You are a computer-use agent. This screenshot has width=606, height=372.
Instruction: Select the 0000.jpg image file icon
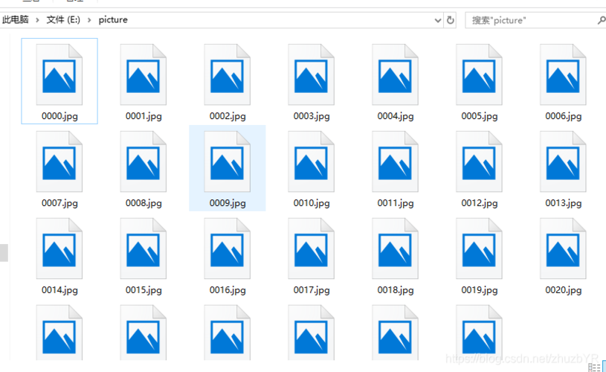coord(59,76)
